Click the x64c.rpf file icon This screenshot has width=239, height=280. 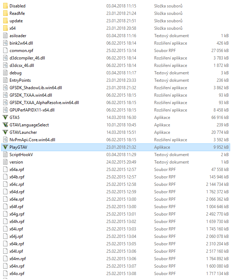5,184
